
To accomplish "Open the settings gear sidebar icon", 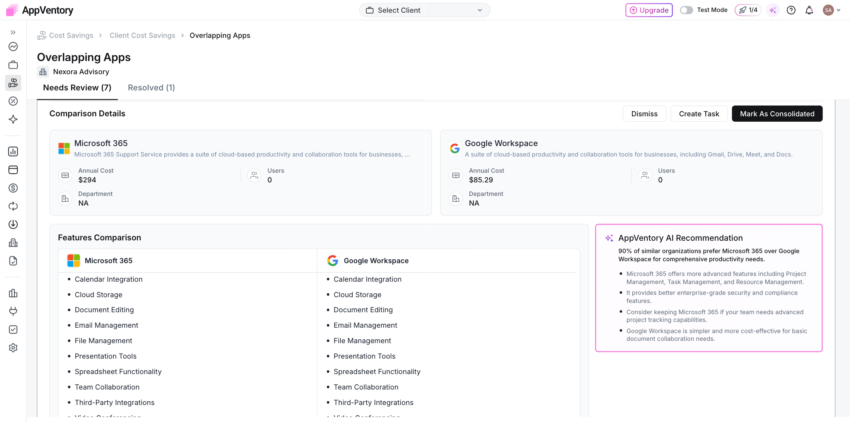I will coord(13,348).
